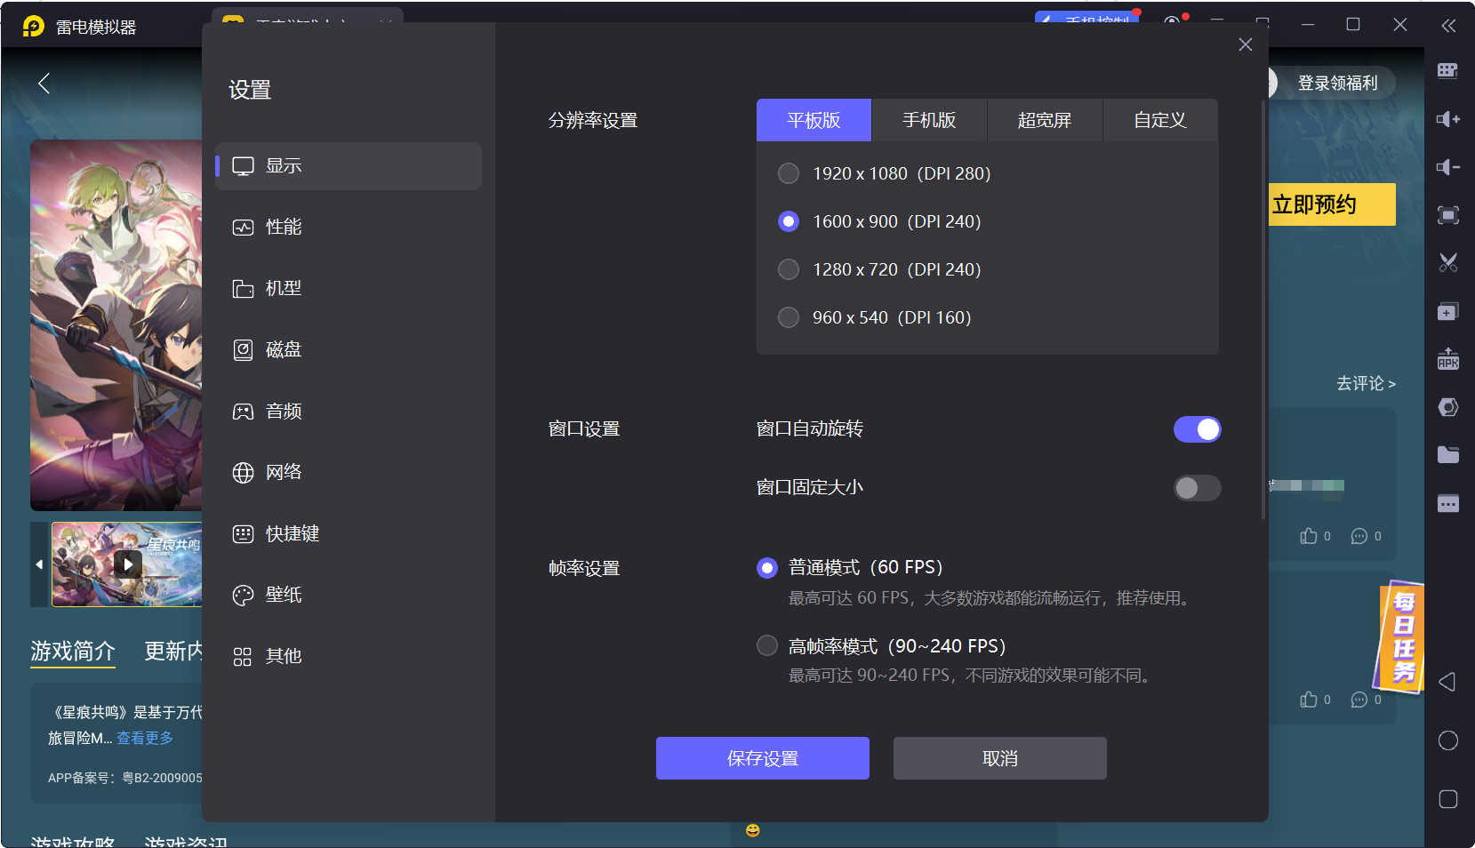1475x848 pixels.
Task: Open the 去评论 link
Action: [1366, 383]
